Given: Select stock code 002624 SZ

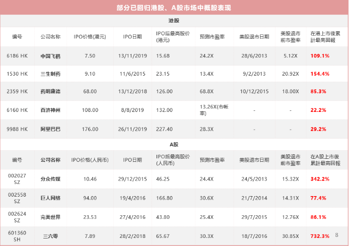Looking at the screenshot, I should [x=17, y=217].
